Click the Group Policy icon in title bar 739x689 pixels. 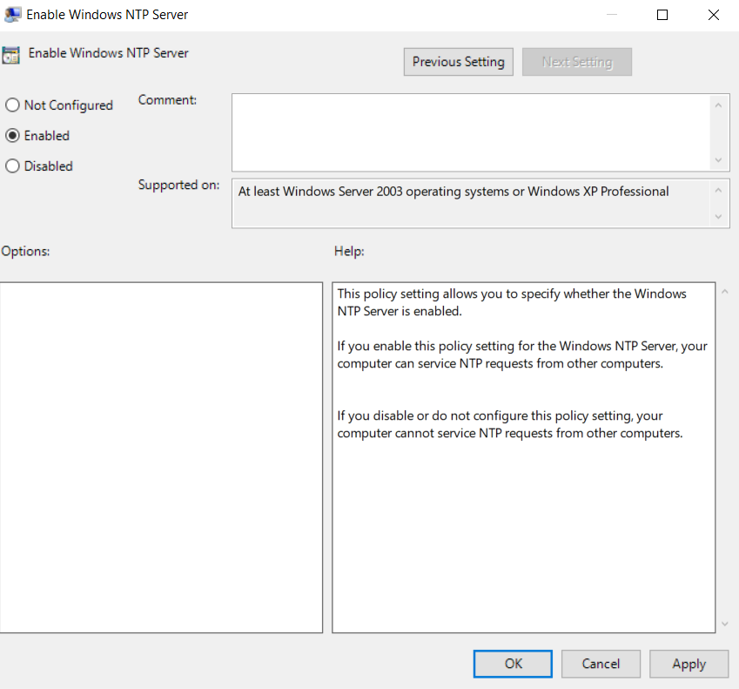point(13,15)
